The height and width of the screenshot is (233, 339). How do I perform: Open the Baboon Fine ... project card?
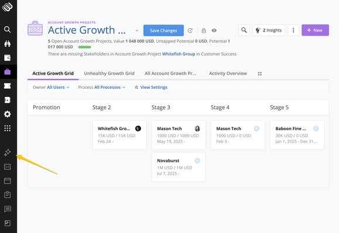click(x=297, y=135)
